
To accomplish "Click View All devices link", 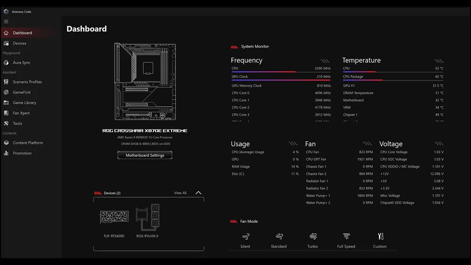I will coord(180,193).
